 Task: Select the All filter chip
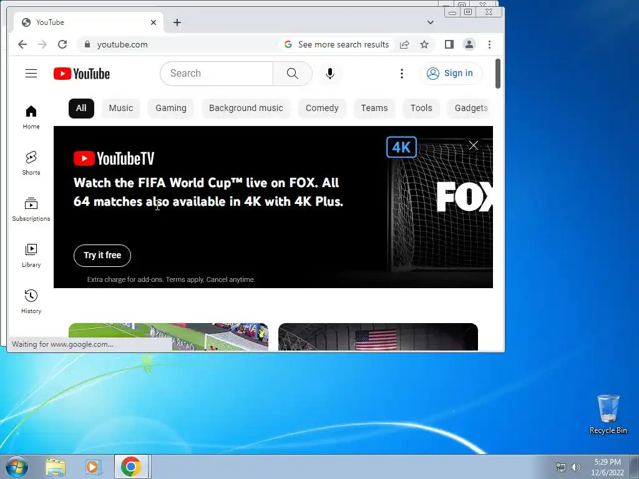[x=81, y=108]
